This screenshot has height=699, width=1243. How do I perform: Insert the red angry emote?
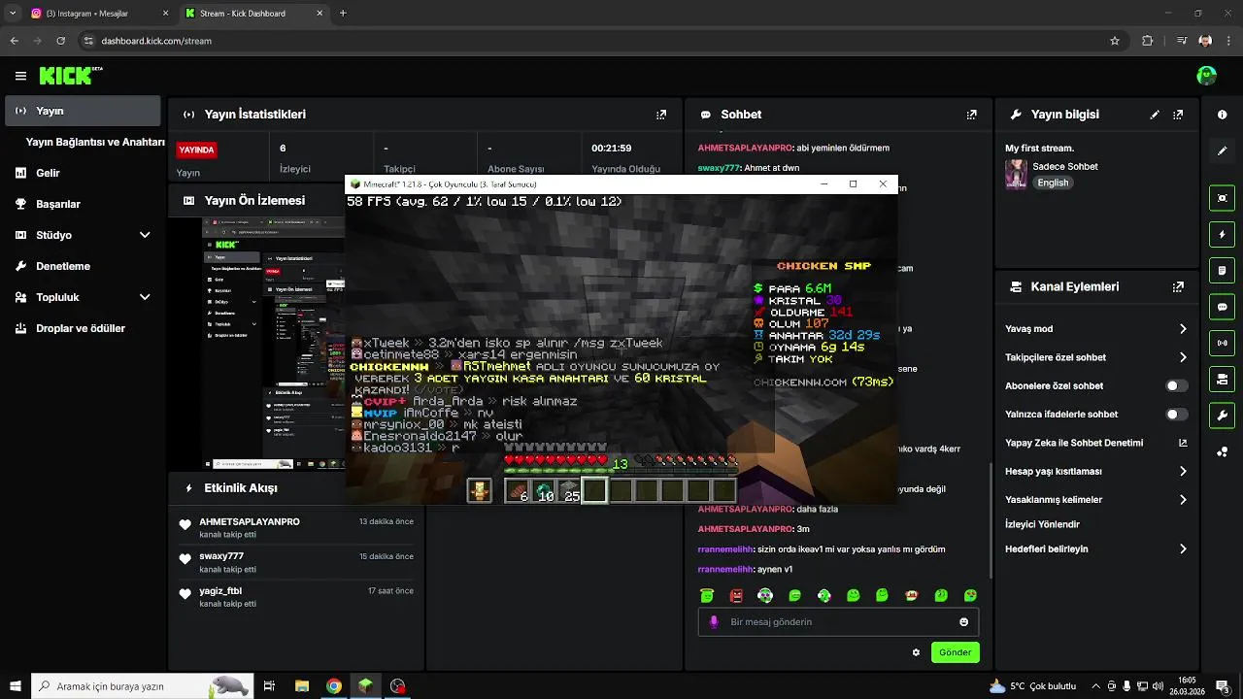(736, 595)
